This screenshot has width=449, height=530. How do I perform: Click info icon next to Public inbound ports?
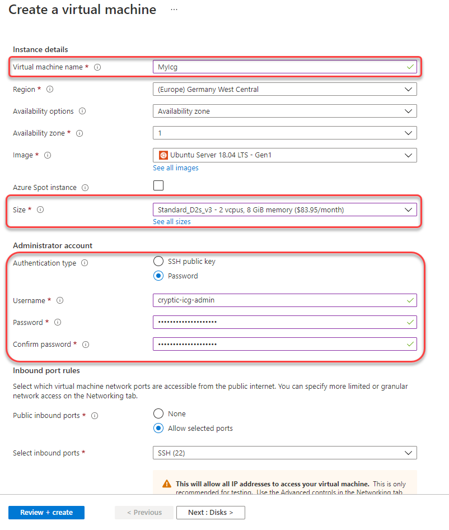click(95, 416)
